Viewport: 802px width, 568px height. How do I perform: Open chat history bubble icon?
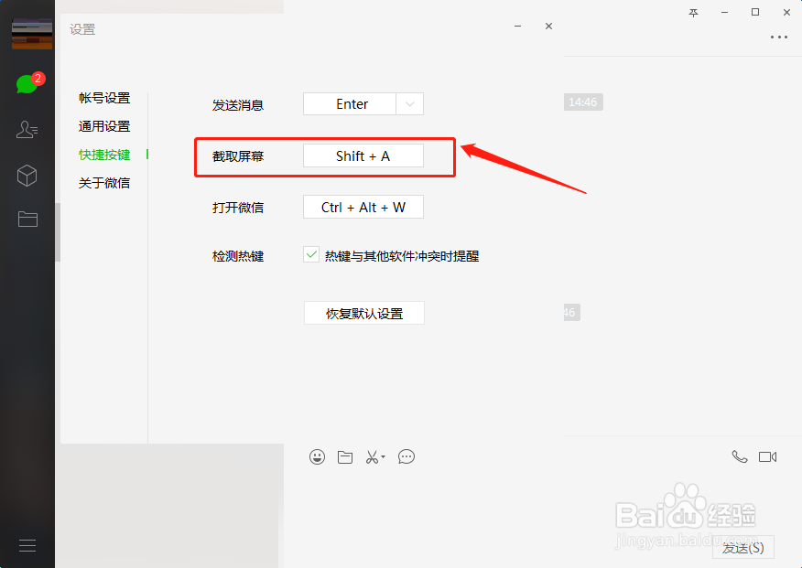pyautogui.click(x=406, y=456)
